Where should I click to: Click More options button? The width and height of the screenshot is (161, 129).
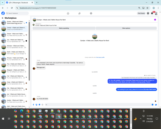(x=126, y=28)
